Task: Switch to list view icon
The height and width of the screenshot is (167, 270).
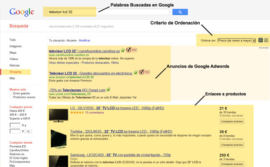Action: (260, 40)
